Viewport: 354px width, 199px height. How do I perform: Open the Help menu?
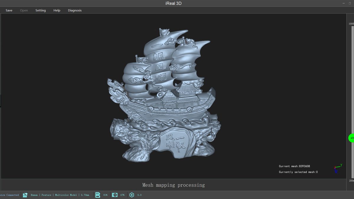(x=57, y=10)
